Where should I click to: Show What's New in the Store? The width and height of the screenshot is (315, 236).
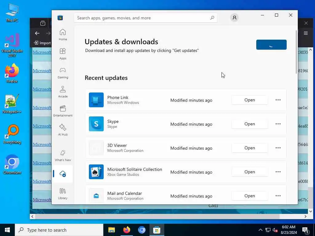tap(63, 155)
